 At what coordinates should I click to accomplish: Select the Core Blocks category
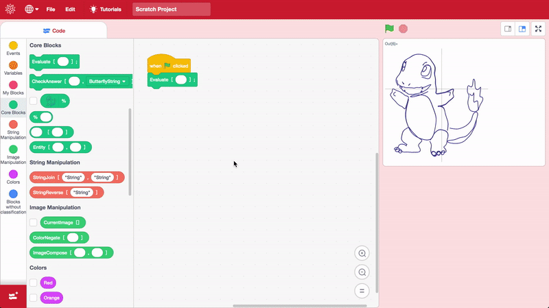tap(13, 108)
